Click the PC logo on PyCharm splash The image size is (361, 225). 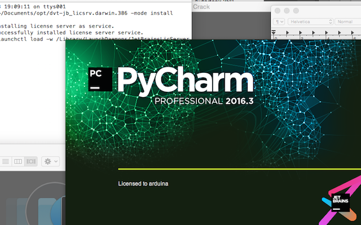[x=100, y=80]
